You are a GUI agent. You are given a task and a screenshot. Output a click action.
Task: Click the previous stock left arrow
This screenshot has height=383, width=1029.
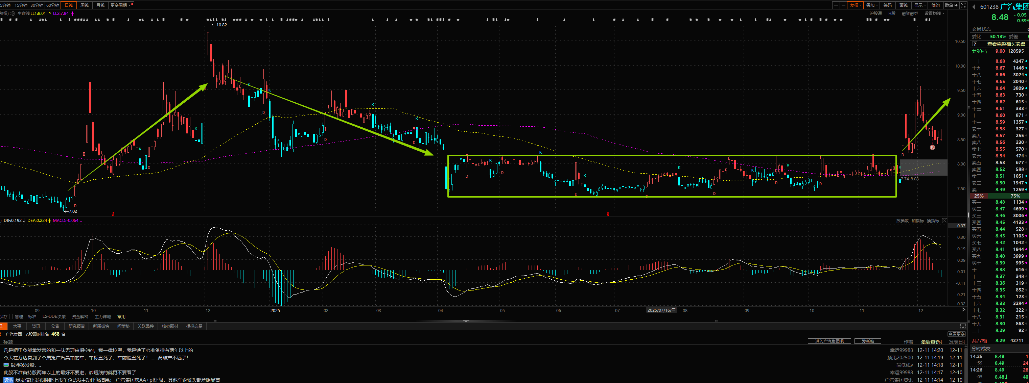974,7
